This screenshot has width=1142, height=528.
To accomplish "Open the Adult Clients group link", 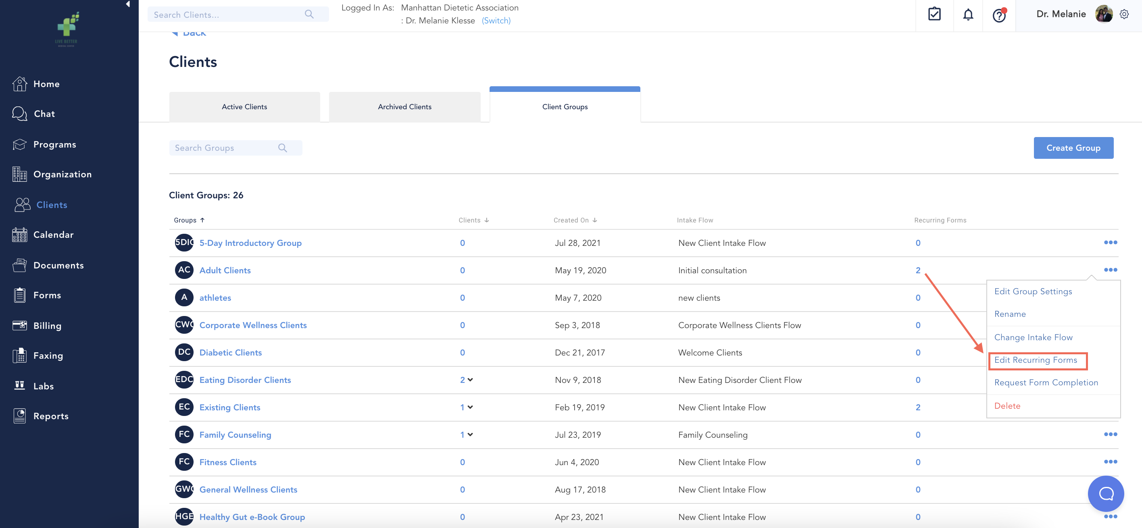I will [x=225, y=270].
